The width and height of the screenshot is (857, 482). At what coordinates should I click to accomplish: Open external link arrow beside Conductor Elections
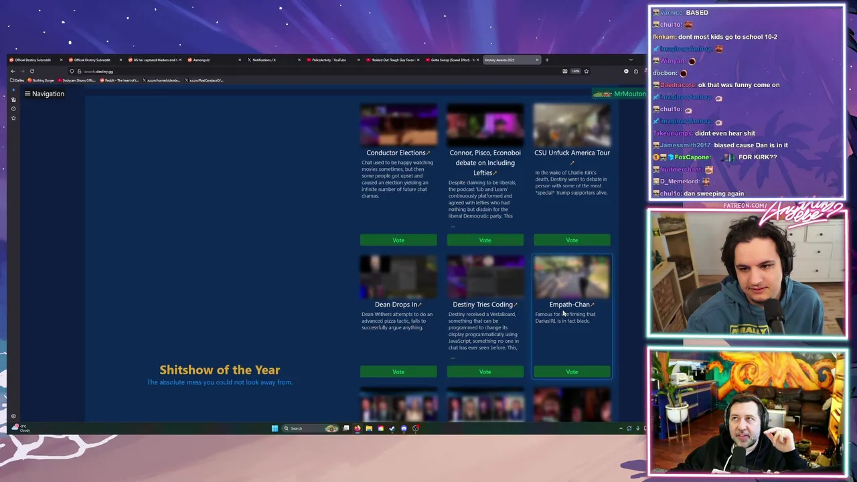(x=428, y=153)
